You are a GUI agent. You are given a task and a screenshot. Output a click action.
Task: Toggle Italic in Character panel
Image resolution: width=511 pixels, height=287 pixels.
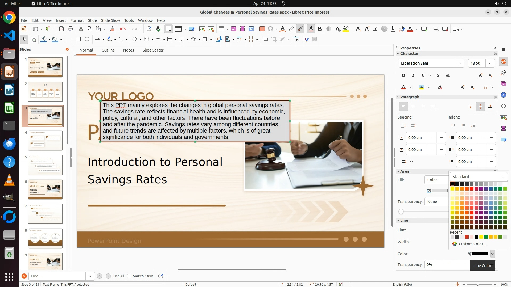click(x=413, y=75)
